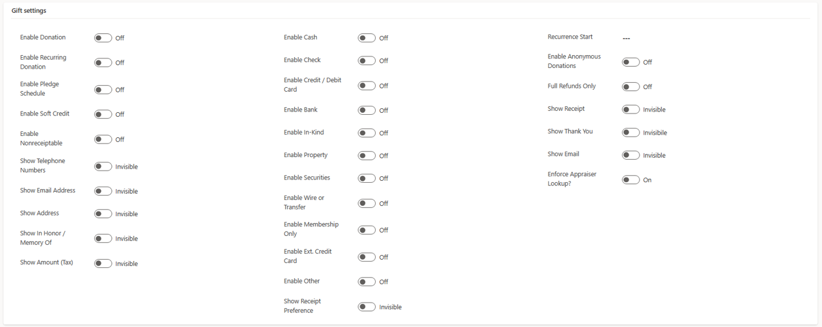Enable the Cash payment toggle

point(367,38)
